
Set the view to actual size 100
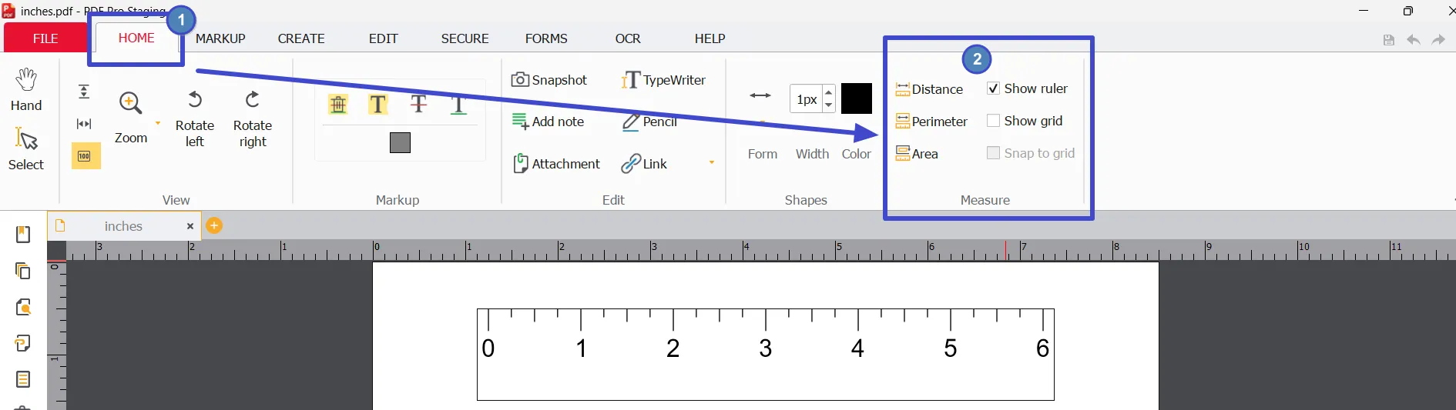[x=86, y=156]
